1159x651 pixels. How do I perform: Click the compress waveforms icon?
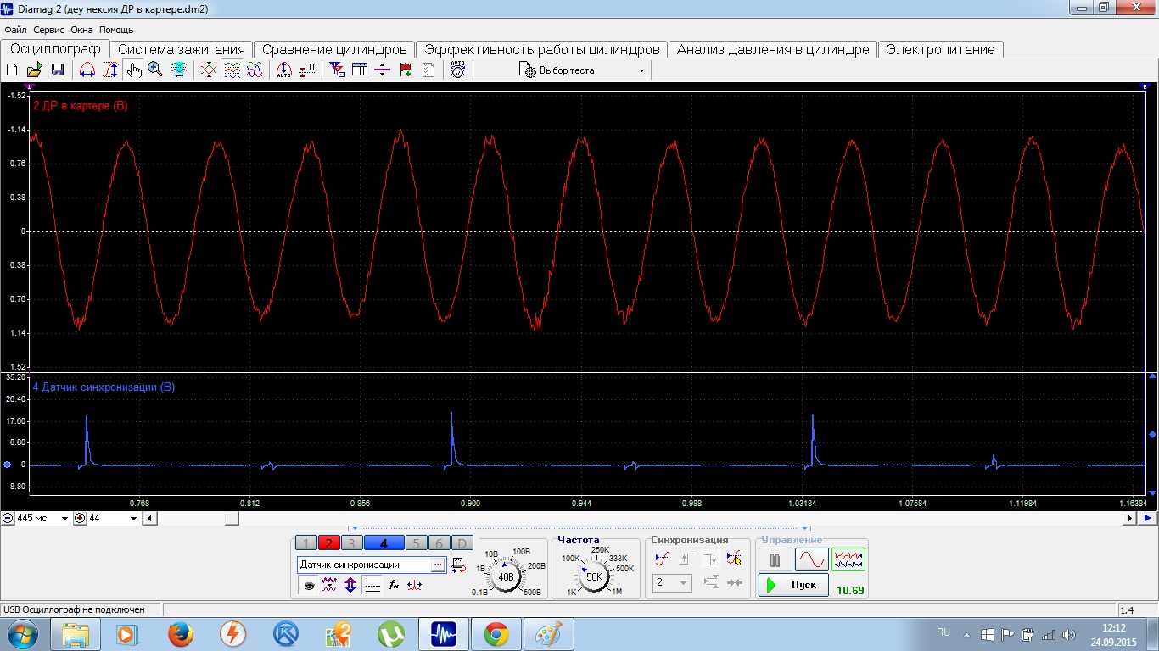208,70
